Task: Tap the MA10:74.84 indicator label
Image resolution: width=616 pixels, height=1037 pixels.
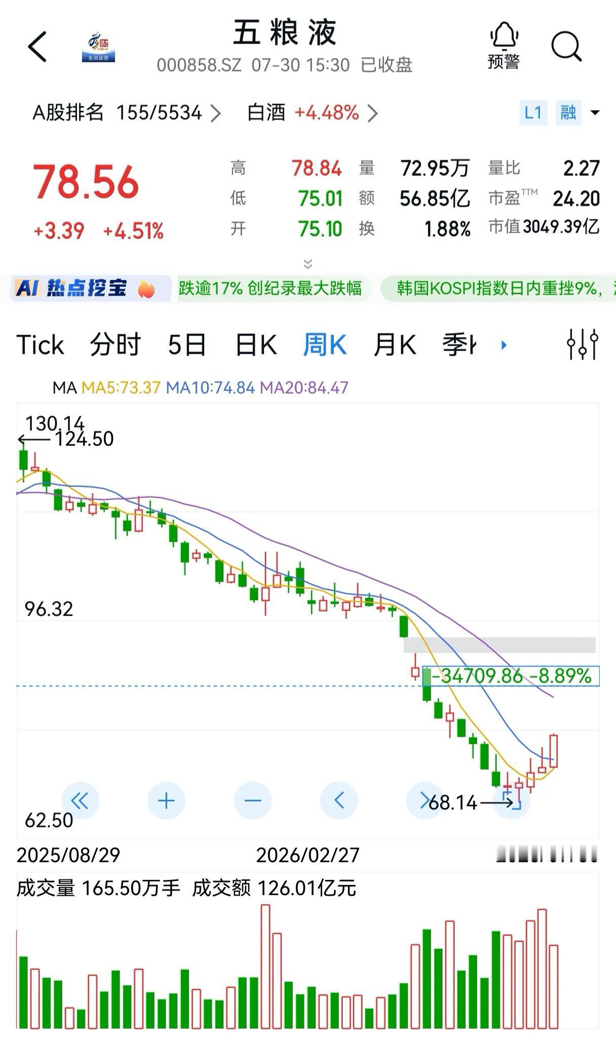Action: pos(210,388)
